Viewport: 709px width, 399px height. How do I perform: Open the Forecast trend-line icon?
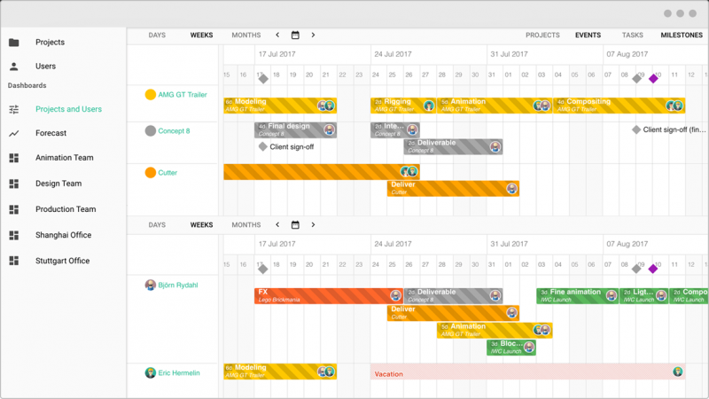pyautogui.click(x=14, y=134)
